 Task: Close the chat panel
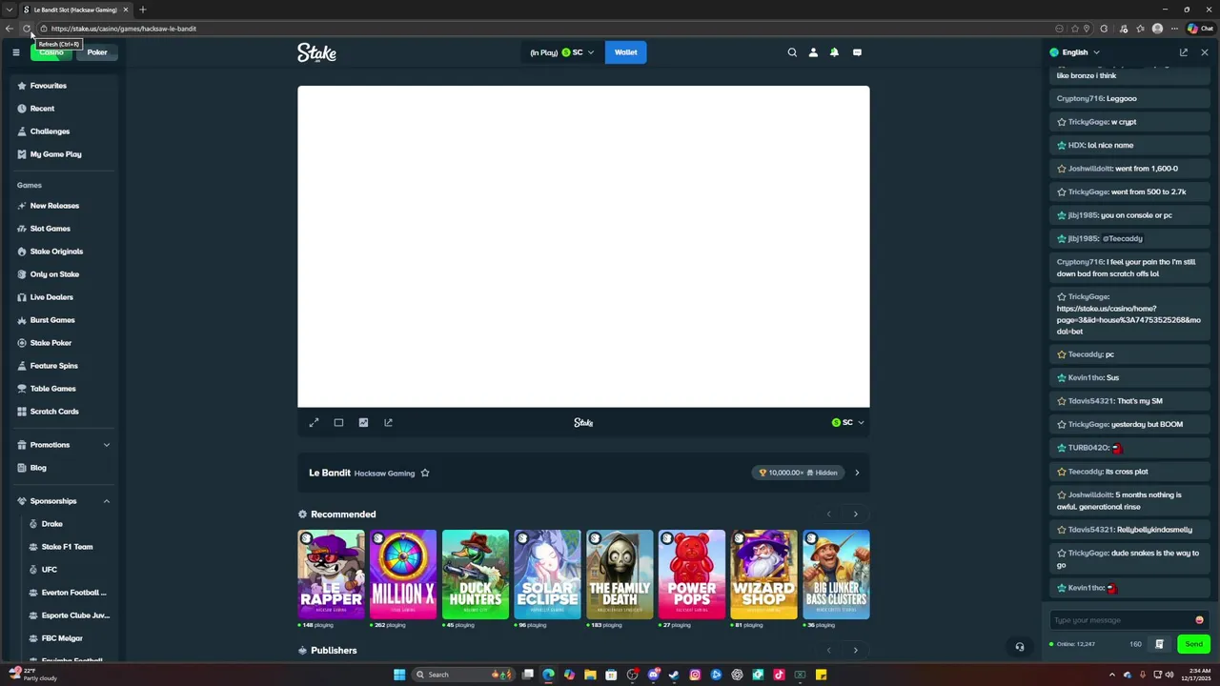click(1205, 52)
